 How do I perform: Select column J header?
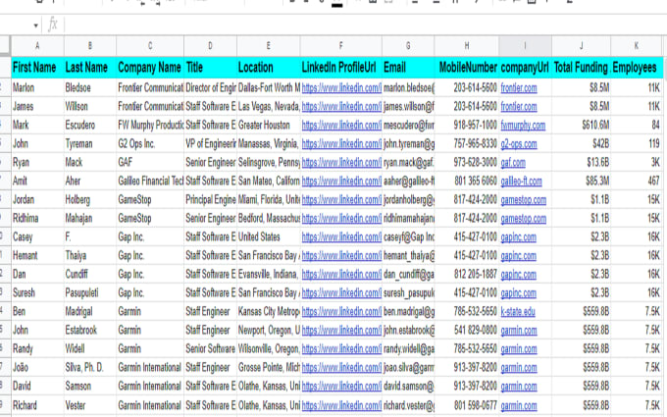(x=582, y=45)
